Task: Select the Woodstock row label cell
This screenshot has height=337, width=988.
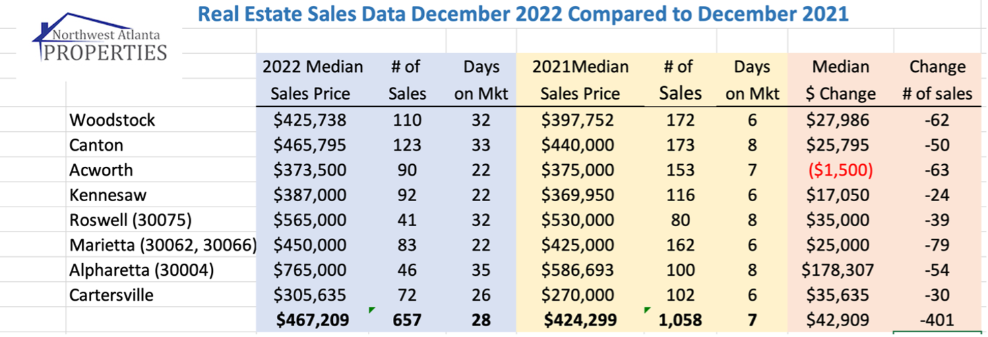Action: point(113,120)
